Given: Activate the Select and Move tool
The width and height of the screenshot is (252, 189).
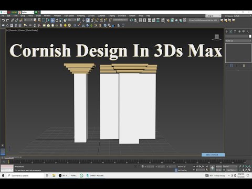Looking at the screenshot, I should [x=52, y=20].
